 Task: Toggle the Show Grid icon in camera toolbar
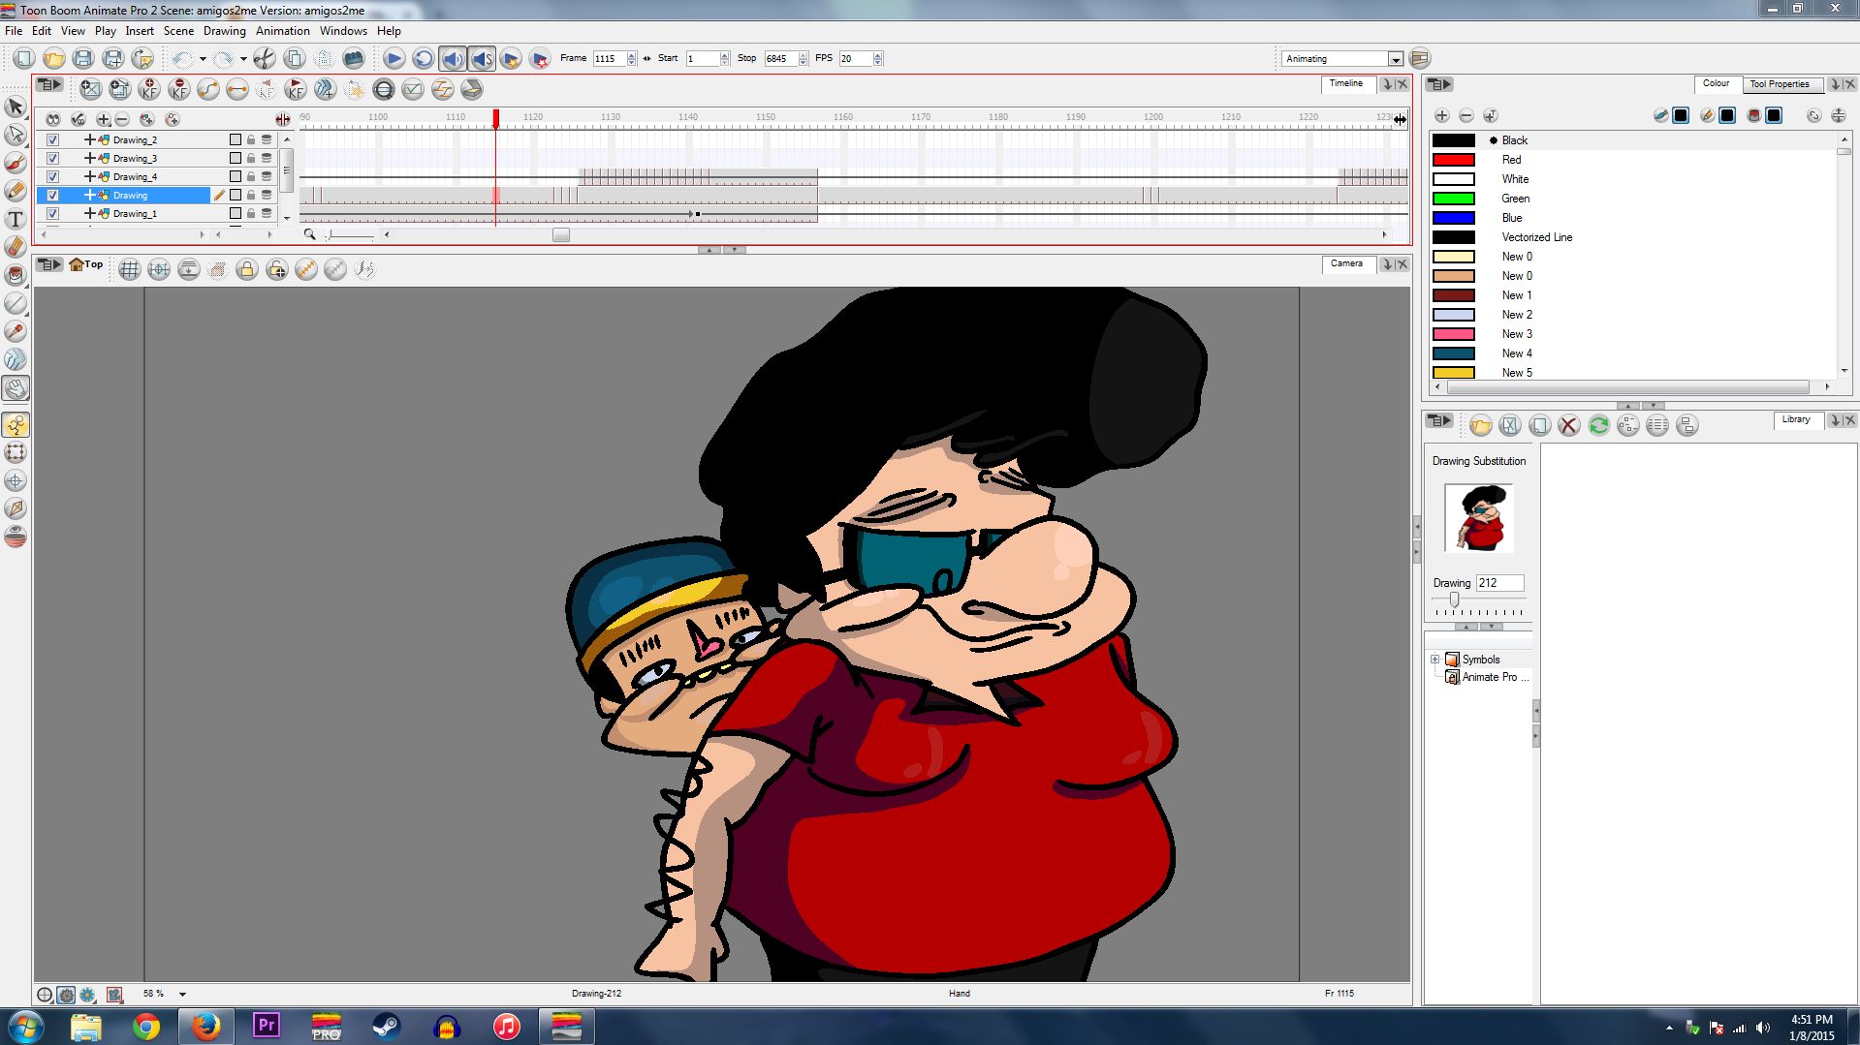point(129,269)
